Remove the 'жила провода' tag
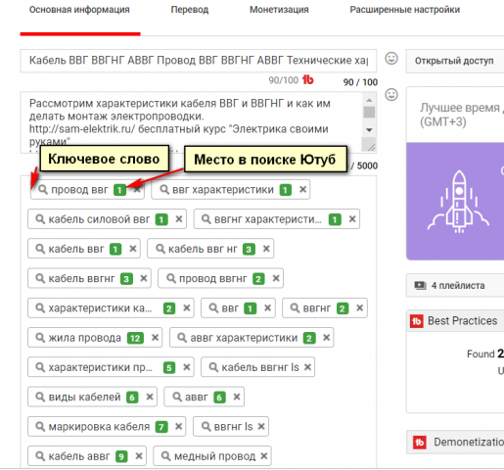 click(155, 338)
